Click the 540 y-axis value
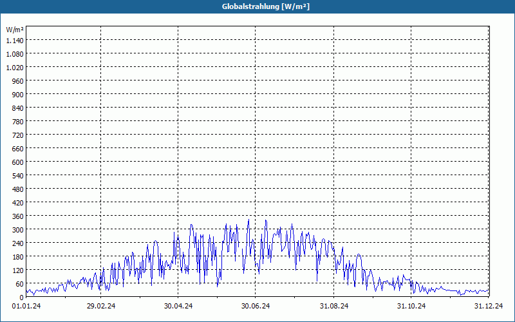 pyautogui.click(x=18, y=176)
